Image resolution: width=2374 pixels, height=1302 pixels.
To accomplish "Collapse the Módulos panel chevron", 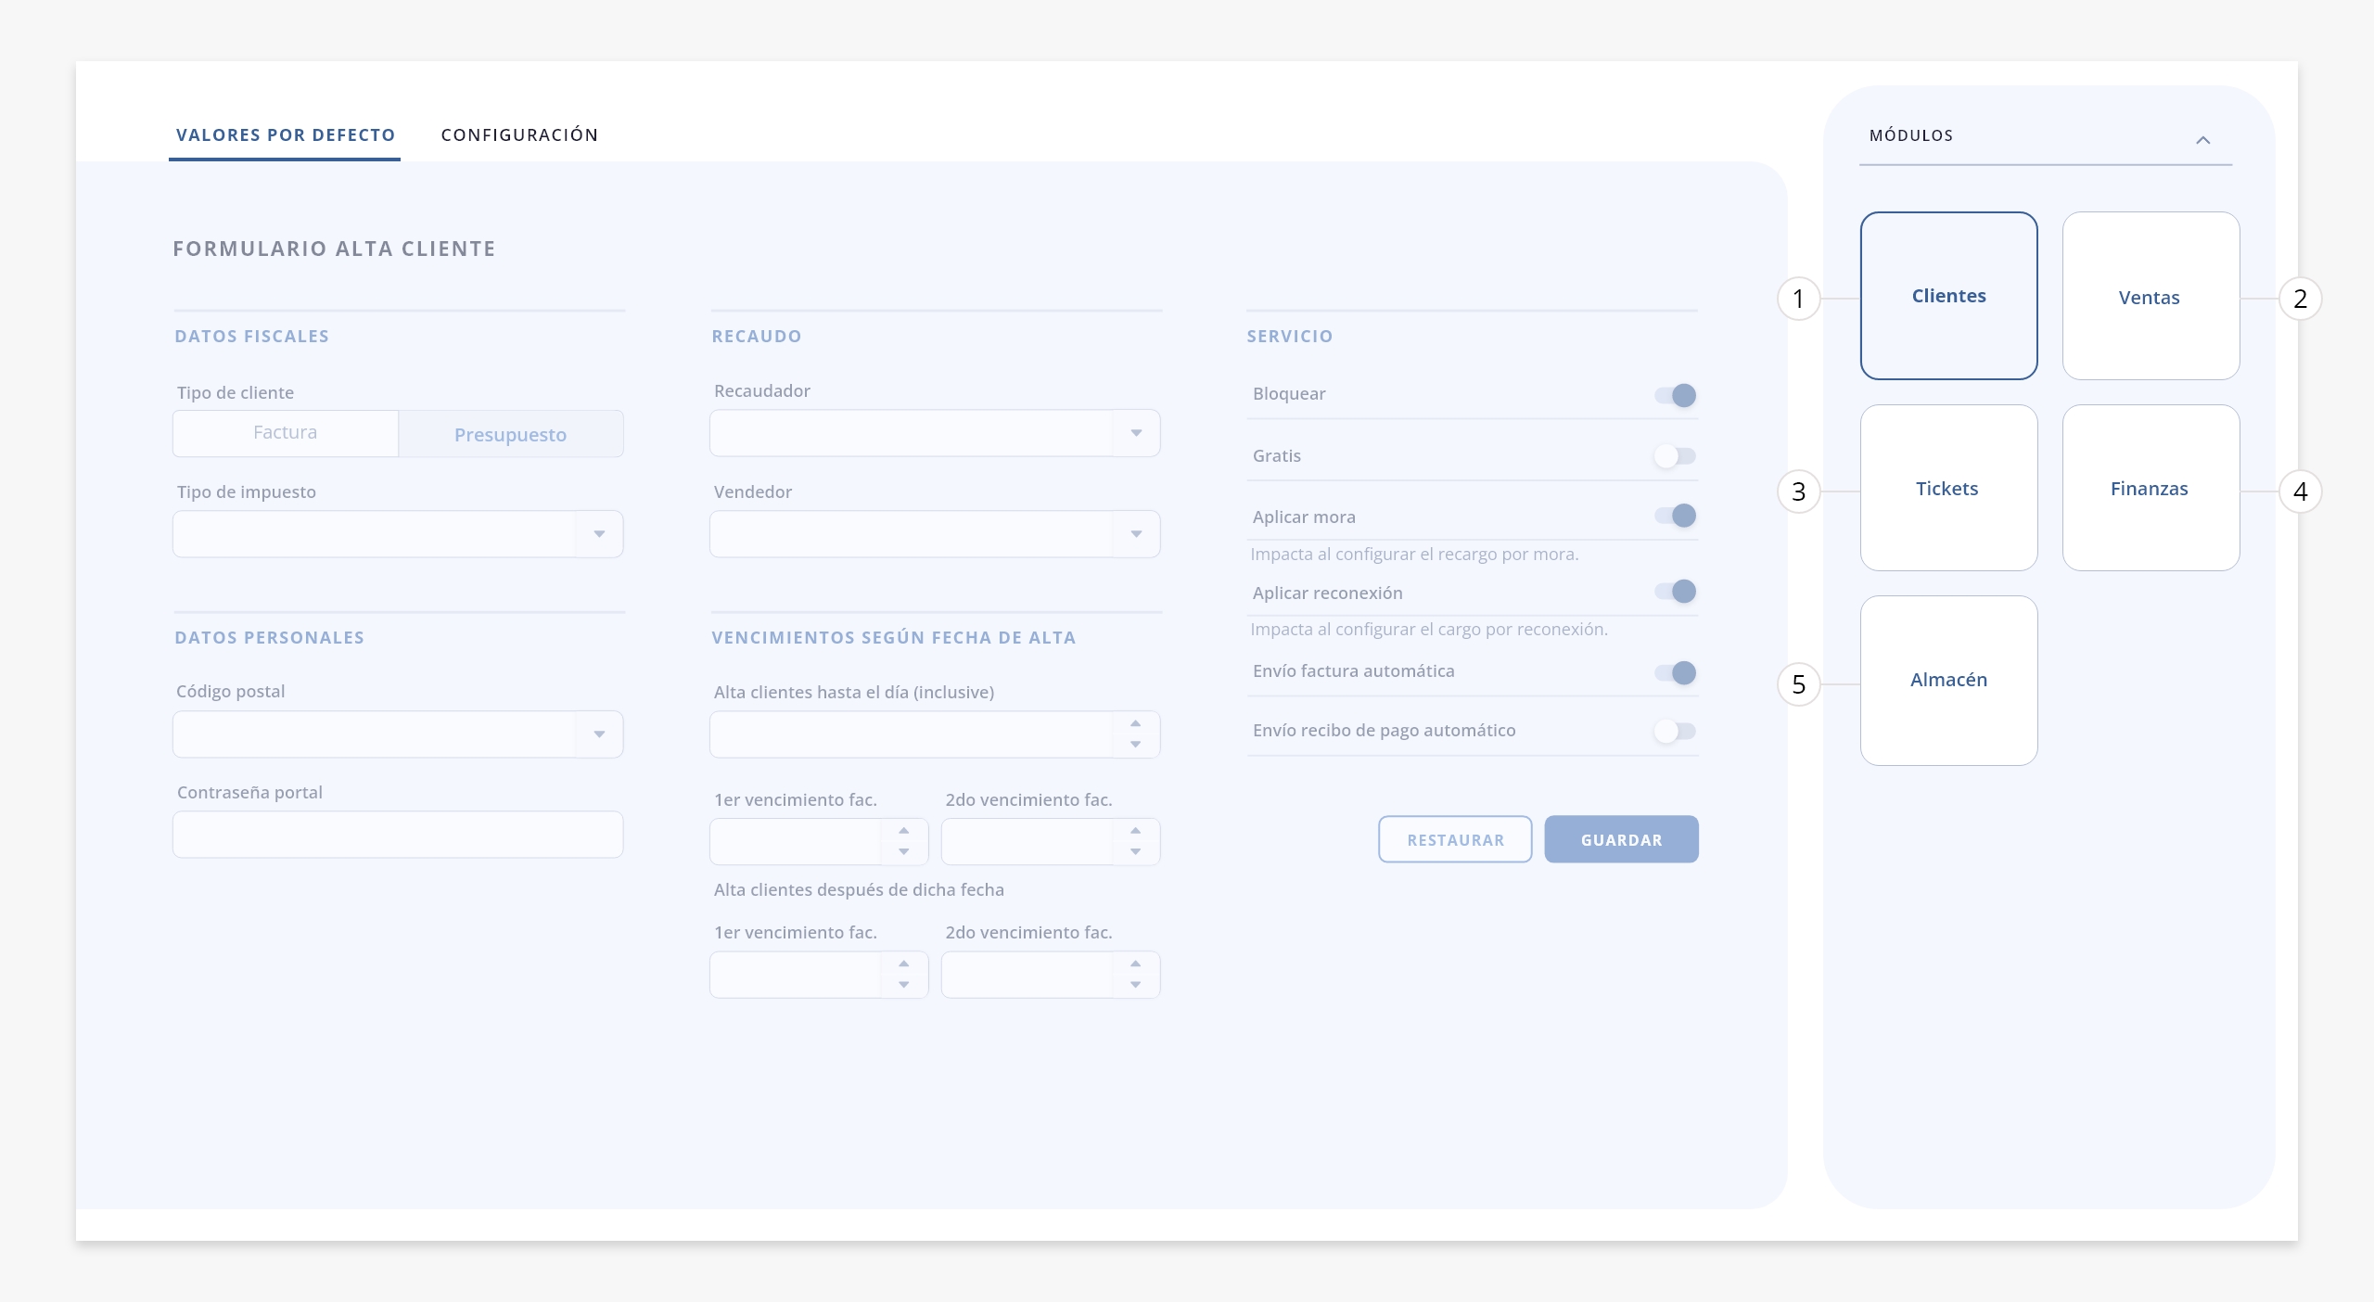I will [x=2203, y=140].
